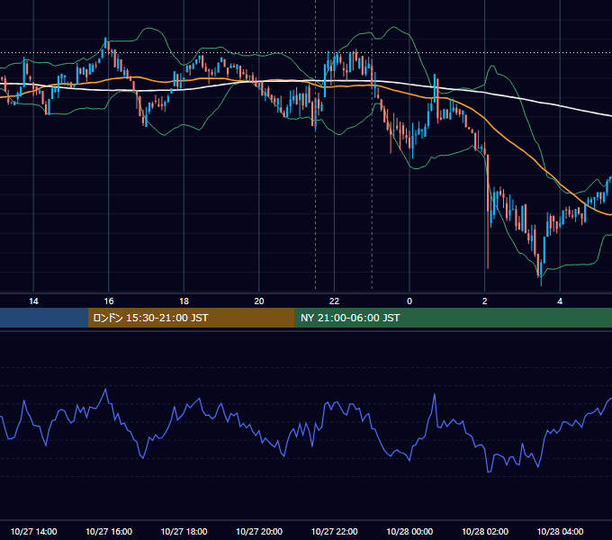
Task: Click the London session band labeled ロンドン 15:30-21:00 JST
Action: coord(191,318)
